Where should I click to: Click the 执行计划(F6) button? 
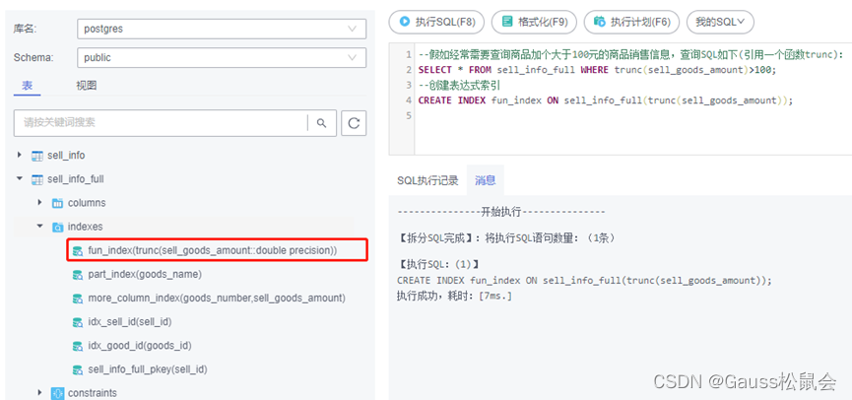(x=631, y=22)
